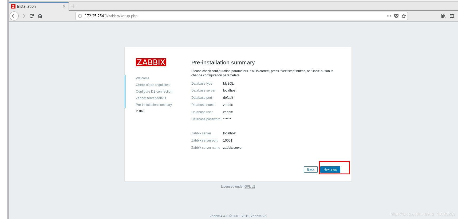Click the browser forward arrow
The height and width of the screenshot is (219, 458).
pyautogui.click(x=23, y=16)
